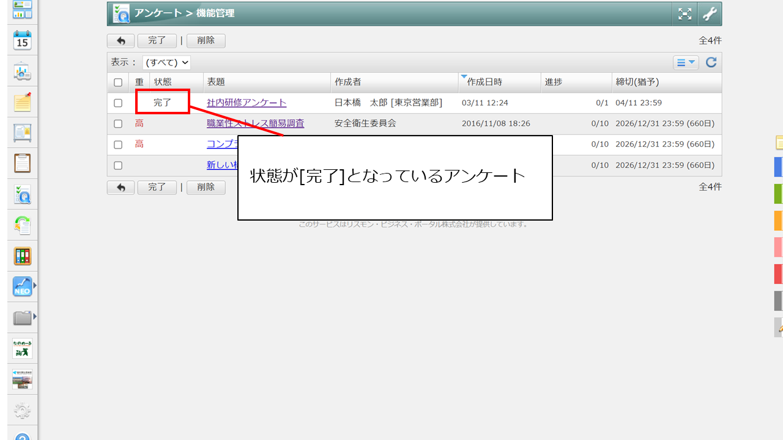Open the link starting with 新しい
The width and height of the screenshot is (783, 440).
[222, 165]
